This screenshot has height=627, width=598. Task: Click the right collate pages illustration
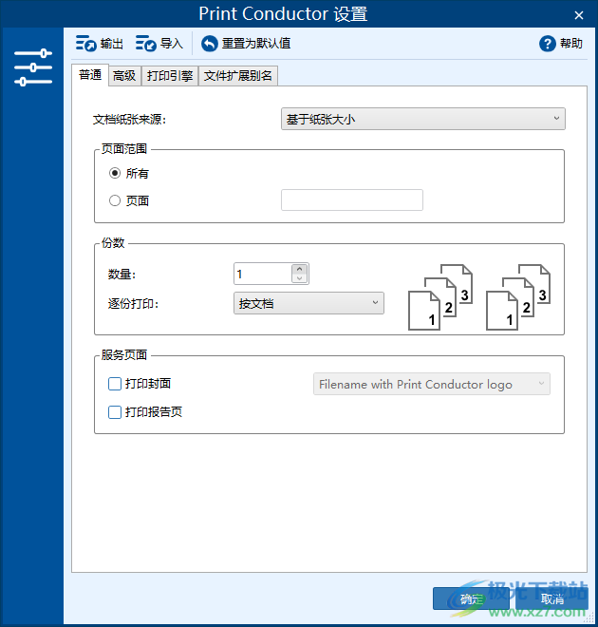tap(518, 297)
